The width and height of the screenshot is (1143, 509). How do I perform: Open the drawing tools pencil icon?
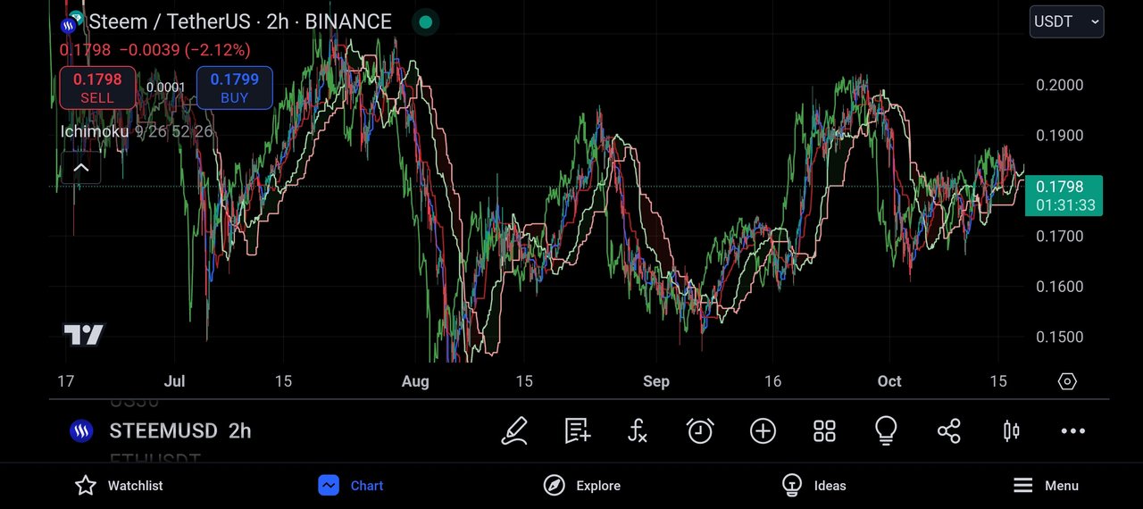(514, 431)
